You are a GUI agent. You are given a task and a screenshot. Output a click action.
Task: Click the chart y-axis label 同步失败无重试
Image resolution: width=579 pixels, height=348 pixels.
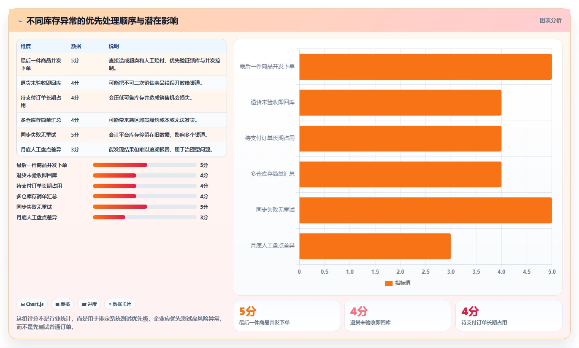coord(275,210)
